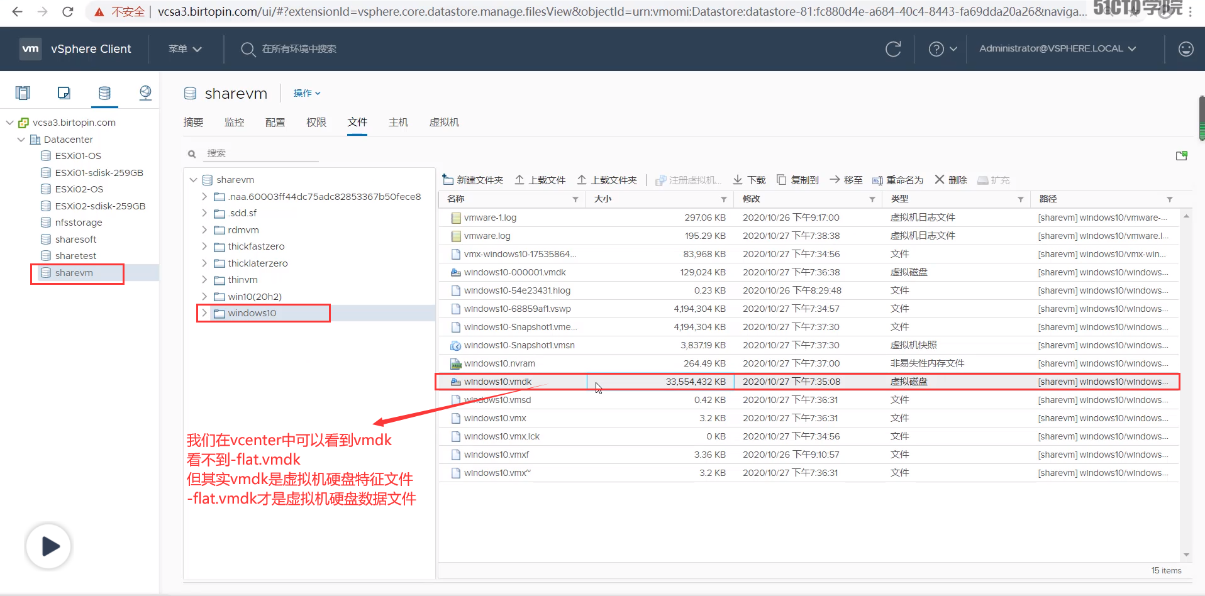Collapse the vcsa3.birtopin.com tree node
This screenshot has height=596, width=1205.
(x=9, y=123)
